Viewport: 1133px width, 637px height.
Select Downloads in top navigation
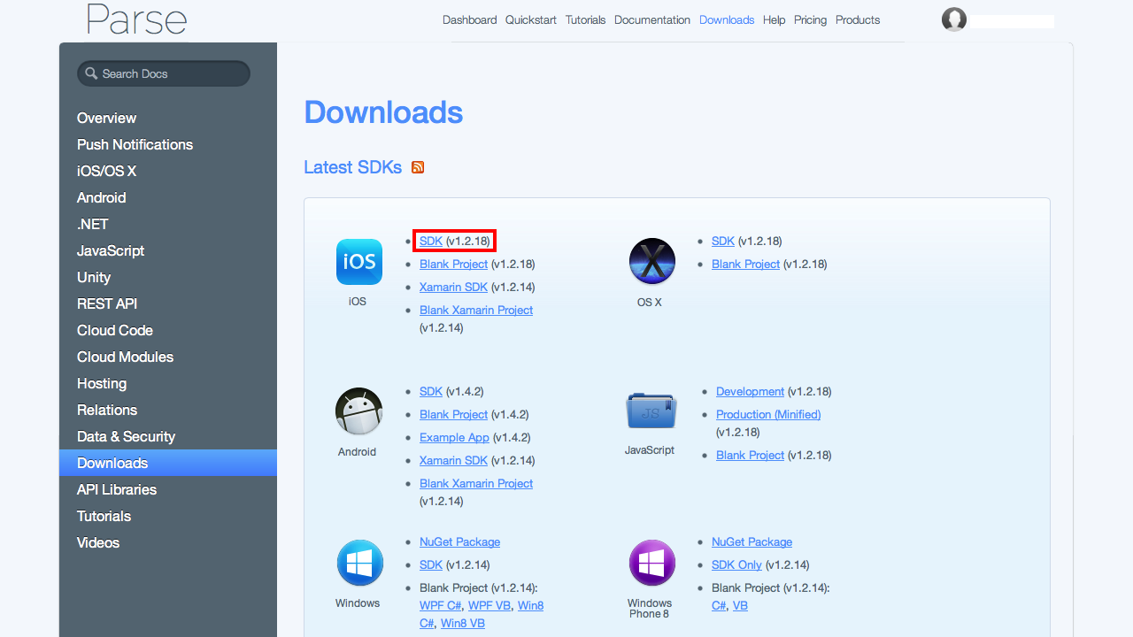727,19
